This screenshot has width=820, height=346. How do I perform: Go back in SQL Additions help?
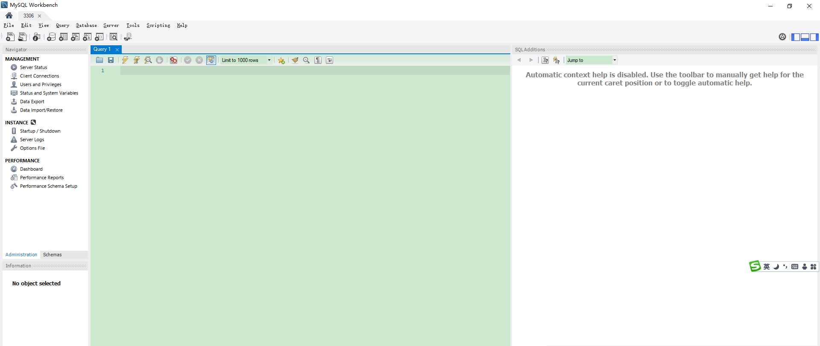click(519, 60)
